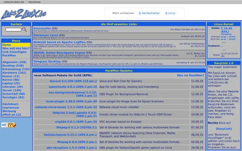Image resolution: width=242 pixels, height=151 pixels.
Task: Open the Desktop (538) category
Action: pyautogui.click(x=13, y=66)
